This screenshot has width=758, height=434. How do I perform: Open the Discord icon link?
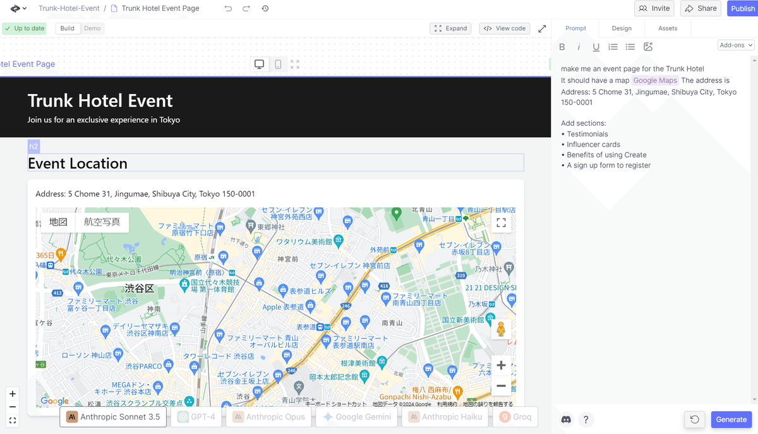point(566,419)
